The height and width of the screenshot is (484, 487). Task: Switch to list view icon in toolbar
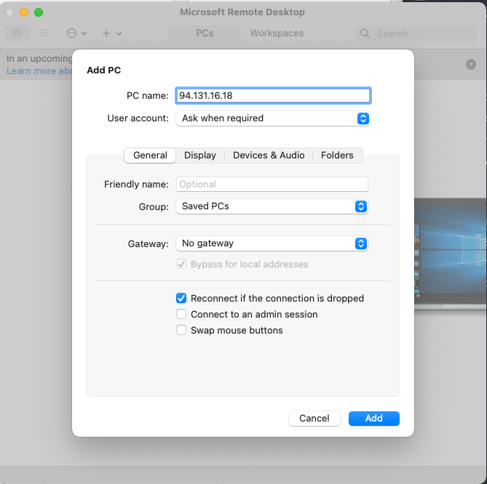pos(44,33)
